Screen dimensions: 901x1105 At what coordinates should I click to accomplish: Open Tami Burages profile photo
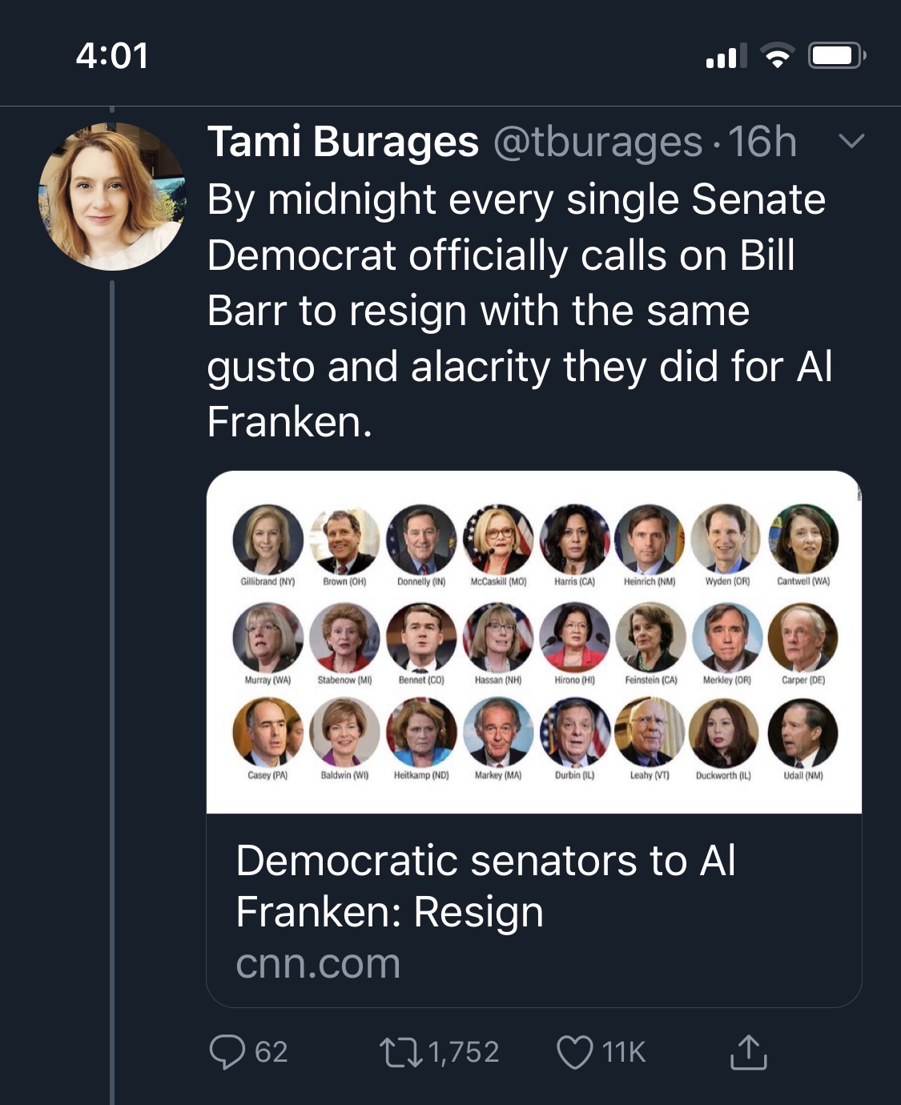coord(112,196)
